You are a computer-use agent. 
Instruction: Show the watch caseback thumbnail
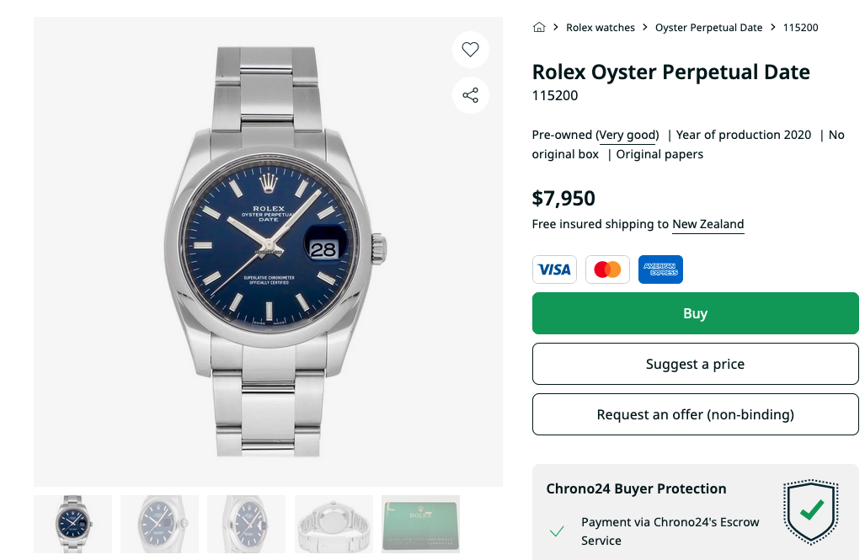click(x=334, y=524)
